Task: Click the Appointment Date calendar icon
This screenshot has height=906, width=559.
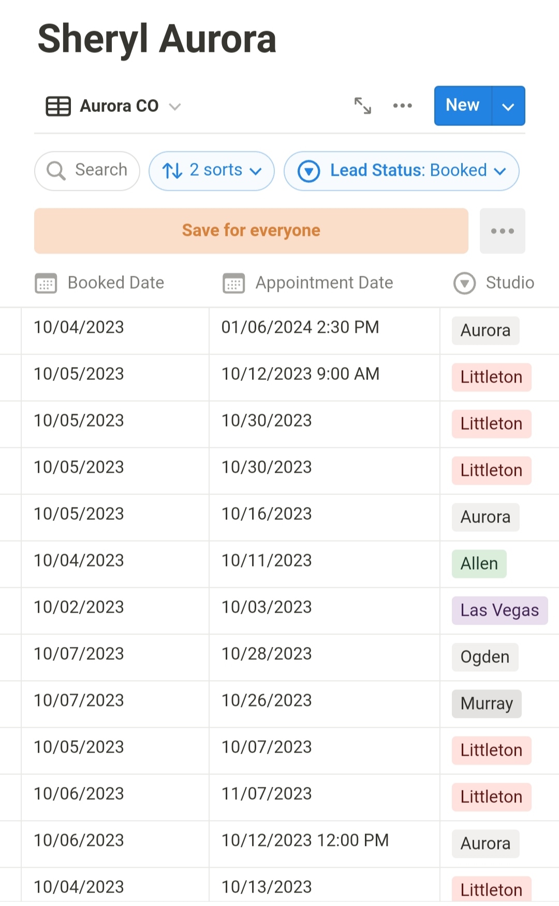Action: pyautogui.click(x=234, y=284)
